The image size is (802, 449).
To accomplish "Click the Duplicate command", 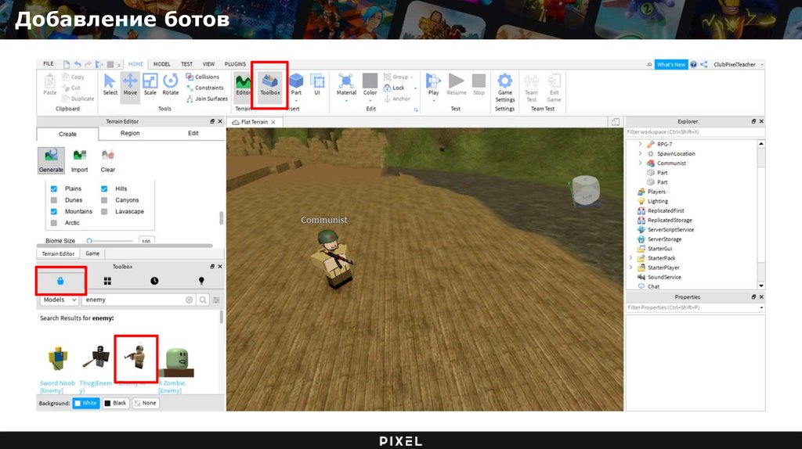I will tap(78, 99).
